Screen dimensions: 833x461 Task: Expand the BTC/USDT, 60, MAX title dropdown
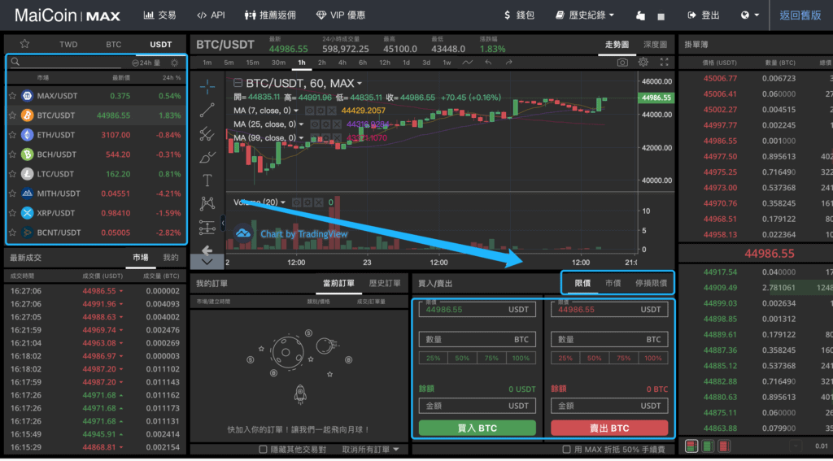(x=360, y=84)
